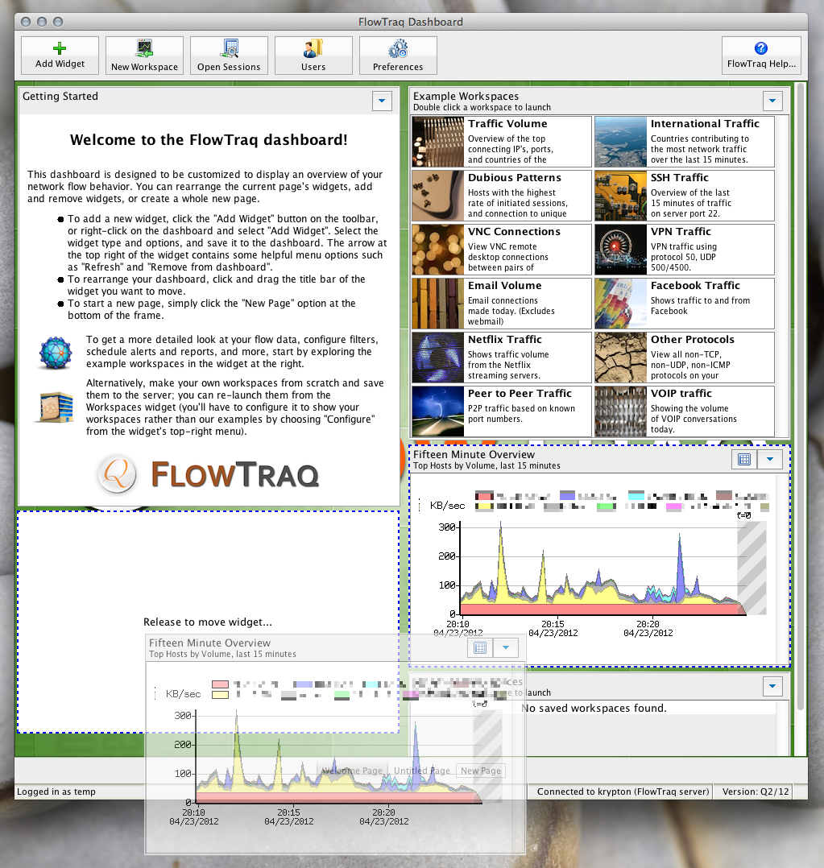
Task: Click the SSH Traffic title text
Action: 680,178
